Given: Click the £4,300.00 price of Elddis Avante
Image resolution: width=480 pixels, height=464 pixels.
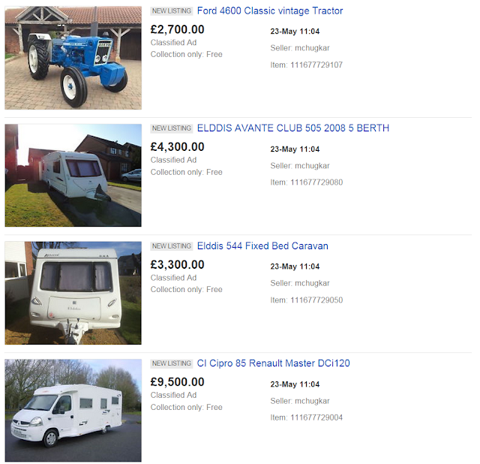Looking at the screenshot, I should click(x=177, y=147).
